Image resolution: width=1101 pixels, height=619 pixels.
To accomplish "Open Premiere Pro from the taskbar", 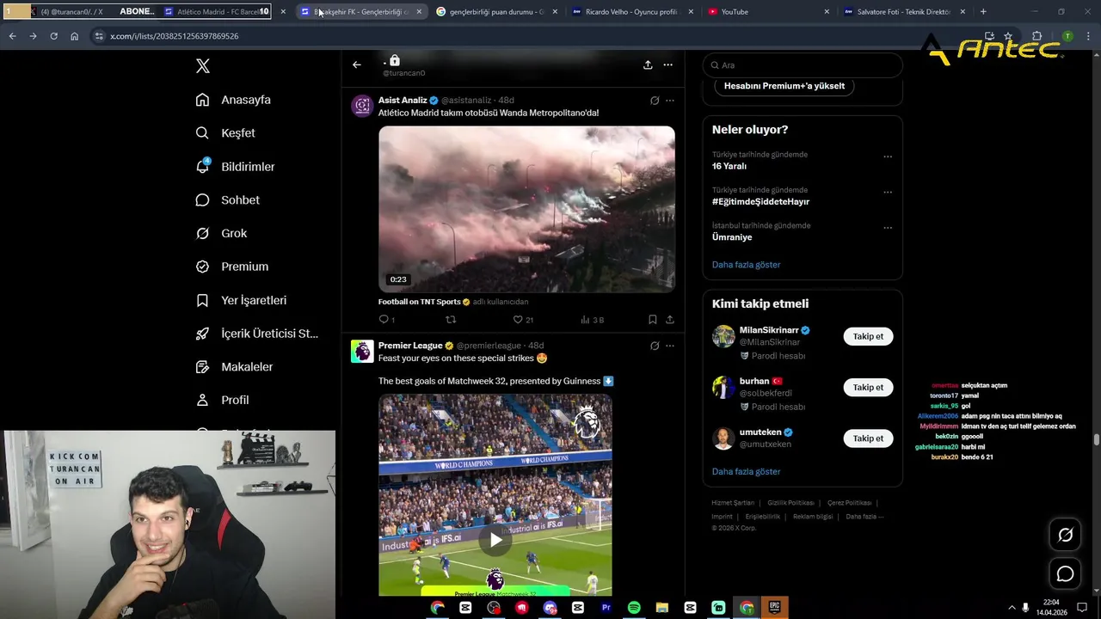I will (606, 608).
